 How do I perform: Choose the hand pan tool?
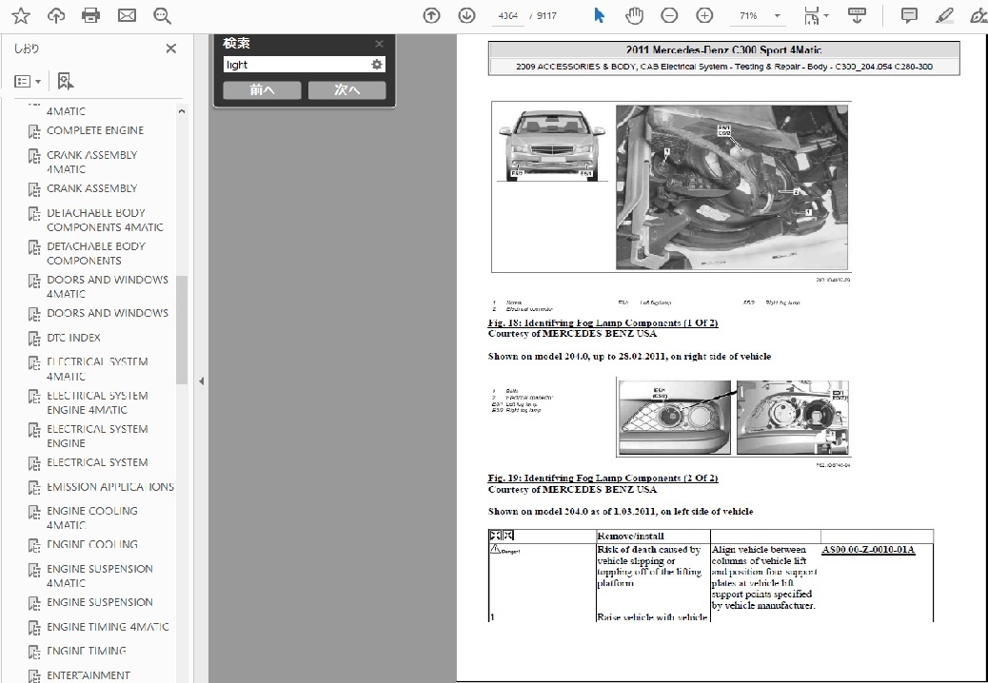[x=634, y=16]
